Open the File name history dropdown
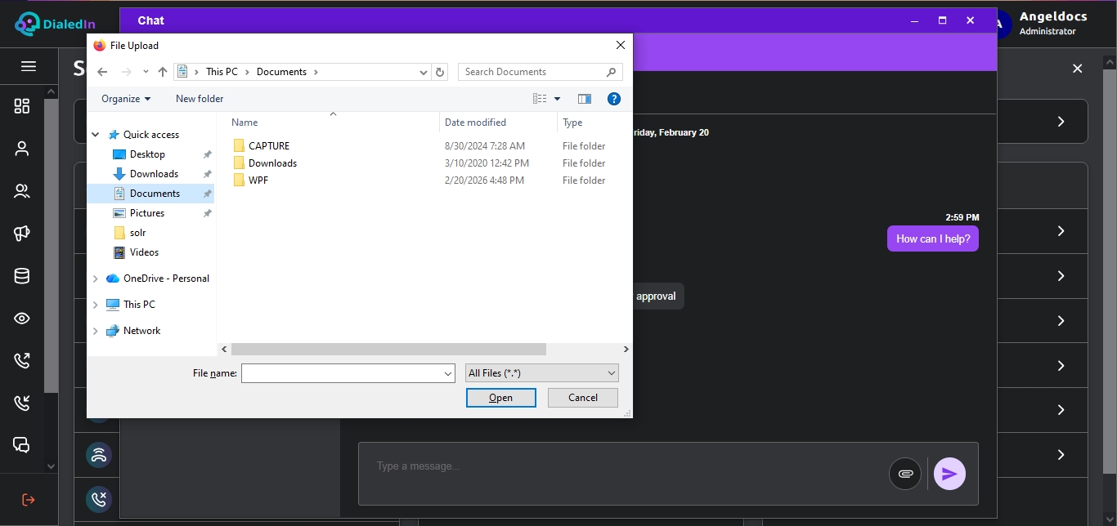Viewport: 1117px width, 526px height. point(448,373)
